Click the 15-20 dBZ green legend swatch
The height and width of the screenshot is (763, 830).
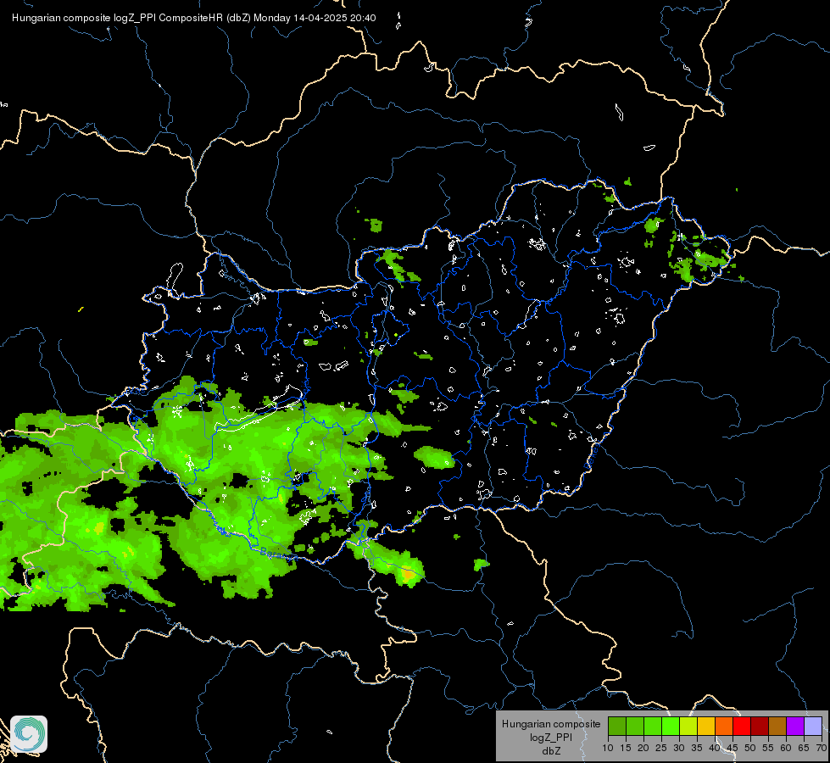tap(635, 726)
